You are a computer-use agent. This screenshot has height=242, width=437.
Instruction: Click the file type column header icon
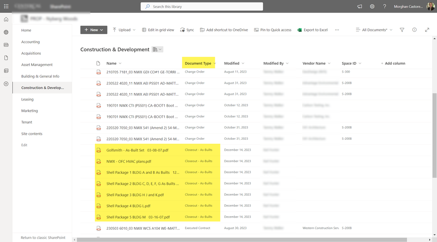point(98,63)
